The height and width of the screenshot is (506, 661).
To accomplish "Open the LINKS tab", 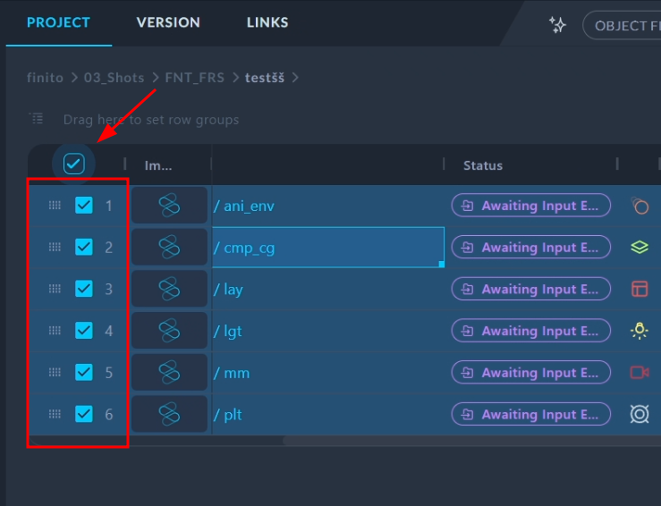I will point(267,22).
